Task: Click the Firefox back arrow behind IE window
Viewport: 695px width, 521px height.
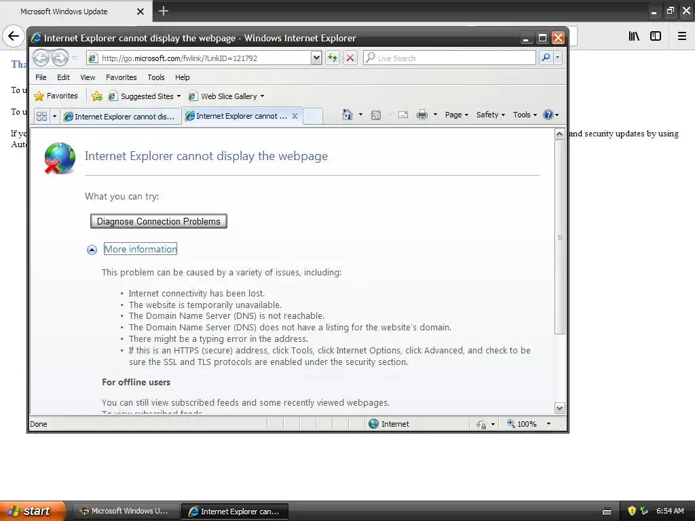Action: coord(14,36)
